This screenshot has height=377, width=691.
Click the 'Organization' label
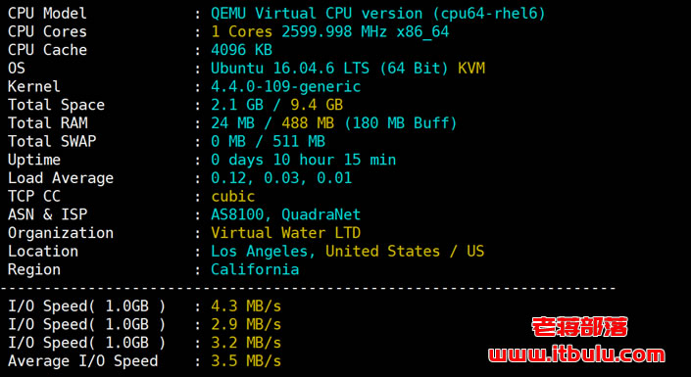coord(61,233)
